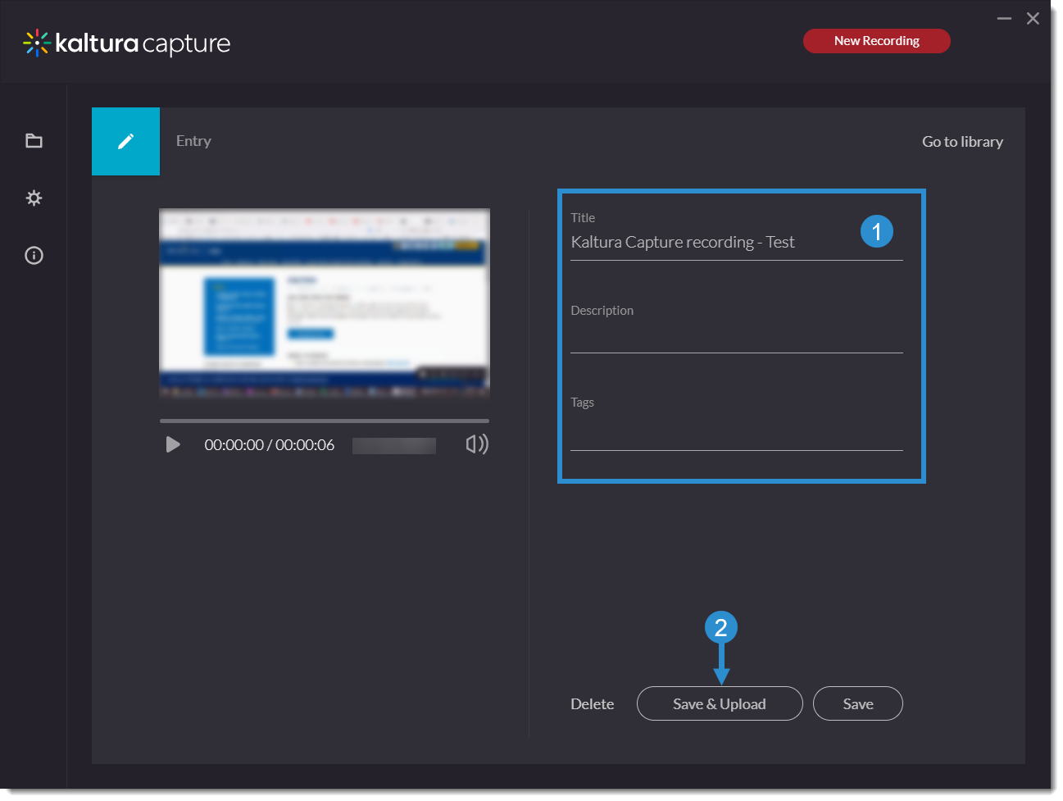Close the Kaltura Capture window
The height and width of the screenshot is (801, 1063).
pos(1033,18)
